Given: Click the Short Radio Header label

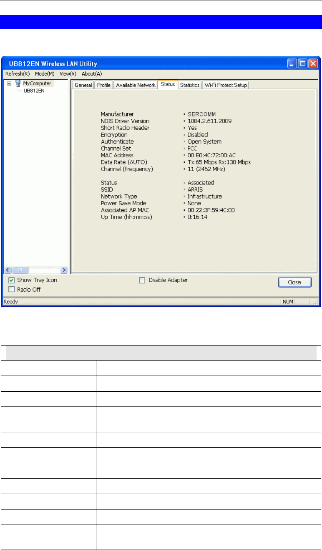Looking at the screenshot, I should click(125, 128).
